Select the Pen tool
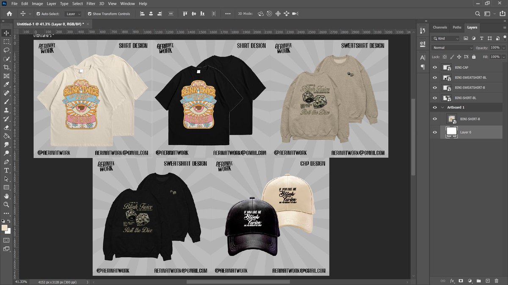 (x=6, y=162)
